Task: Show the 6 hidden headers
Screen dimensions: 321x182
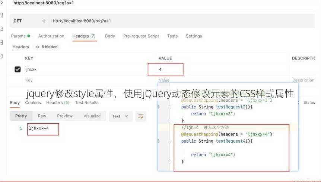Action: (x=47, y=47)
